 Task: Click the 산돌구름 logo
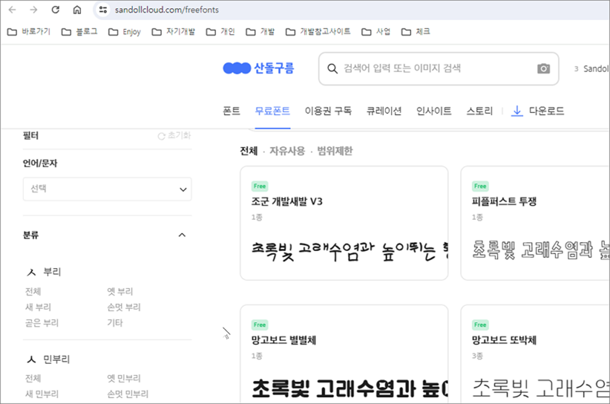[259, 68]
